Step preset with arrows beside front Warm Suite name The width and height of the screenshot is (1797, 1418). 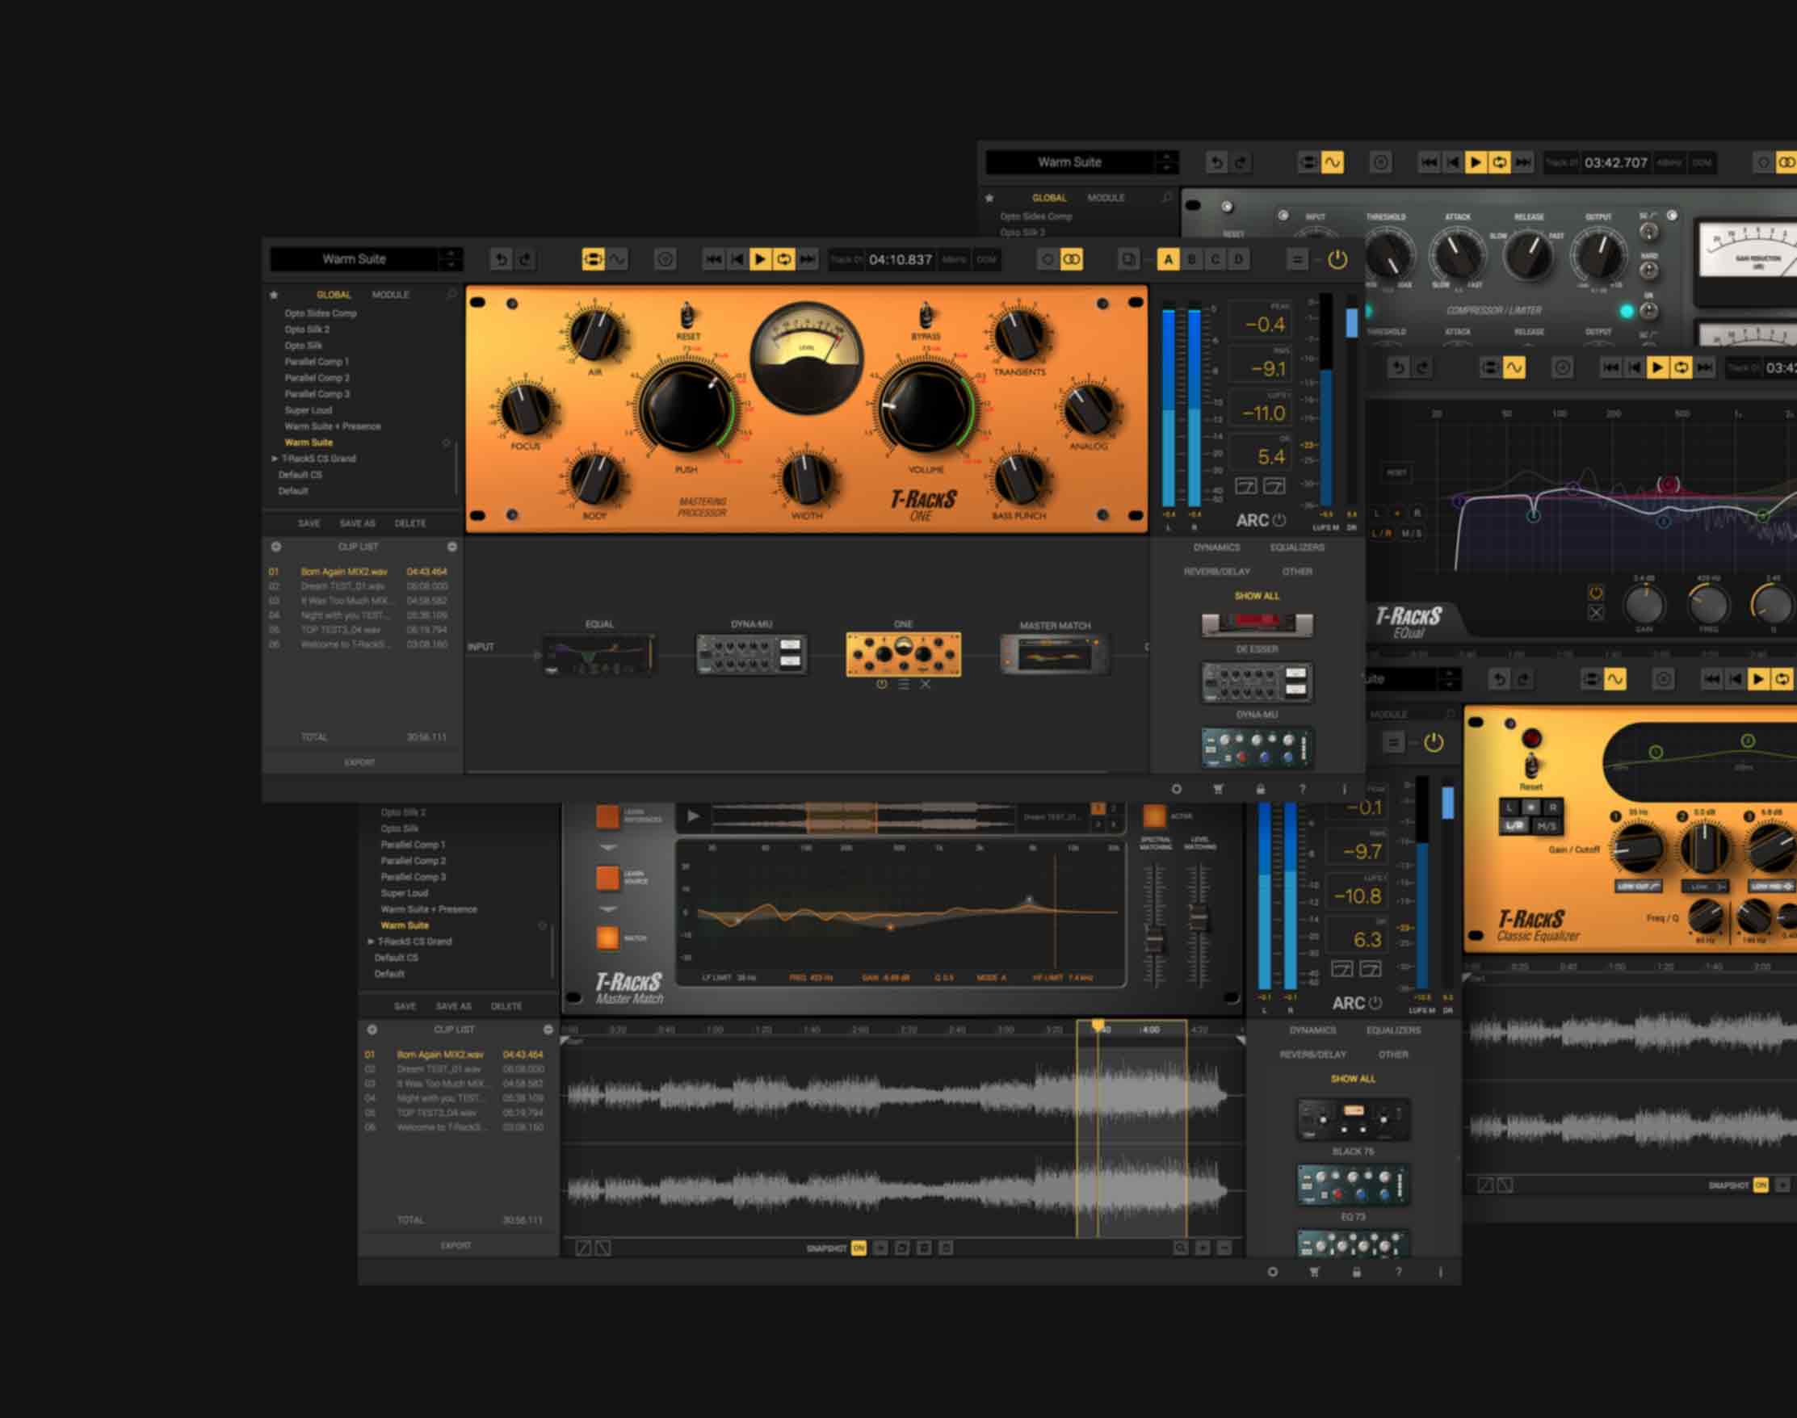point(451,259)
